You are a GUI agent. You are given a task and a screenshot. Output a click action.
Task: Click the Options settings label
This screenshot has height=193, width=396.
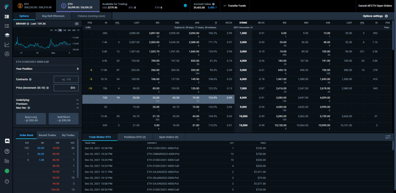click(373, 16)
